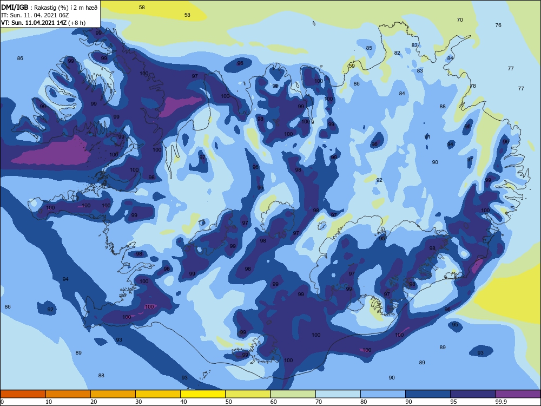Click the humidity value 76 on the map

point(498,25)
